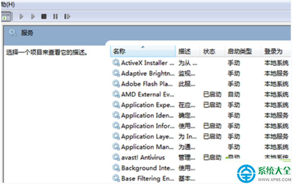The height and width of the screenshot is (184, 292).
Task: Click the Start Service play icon
Action: tap(21, 16)
